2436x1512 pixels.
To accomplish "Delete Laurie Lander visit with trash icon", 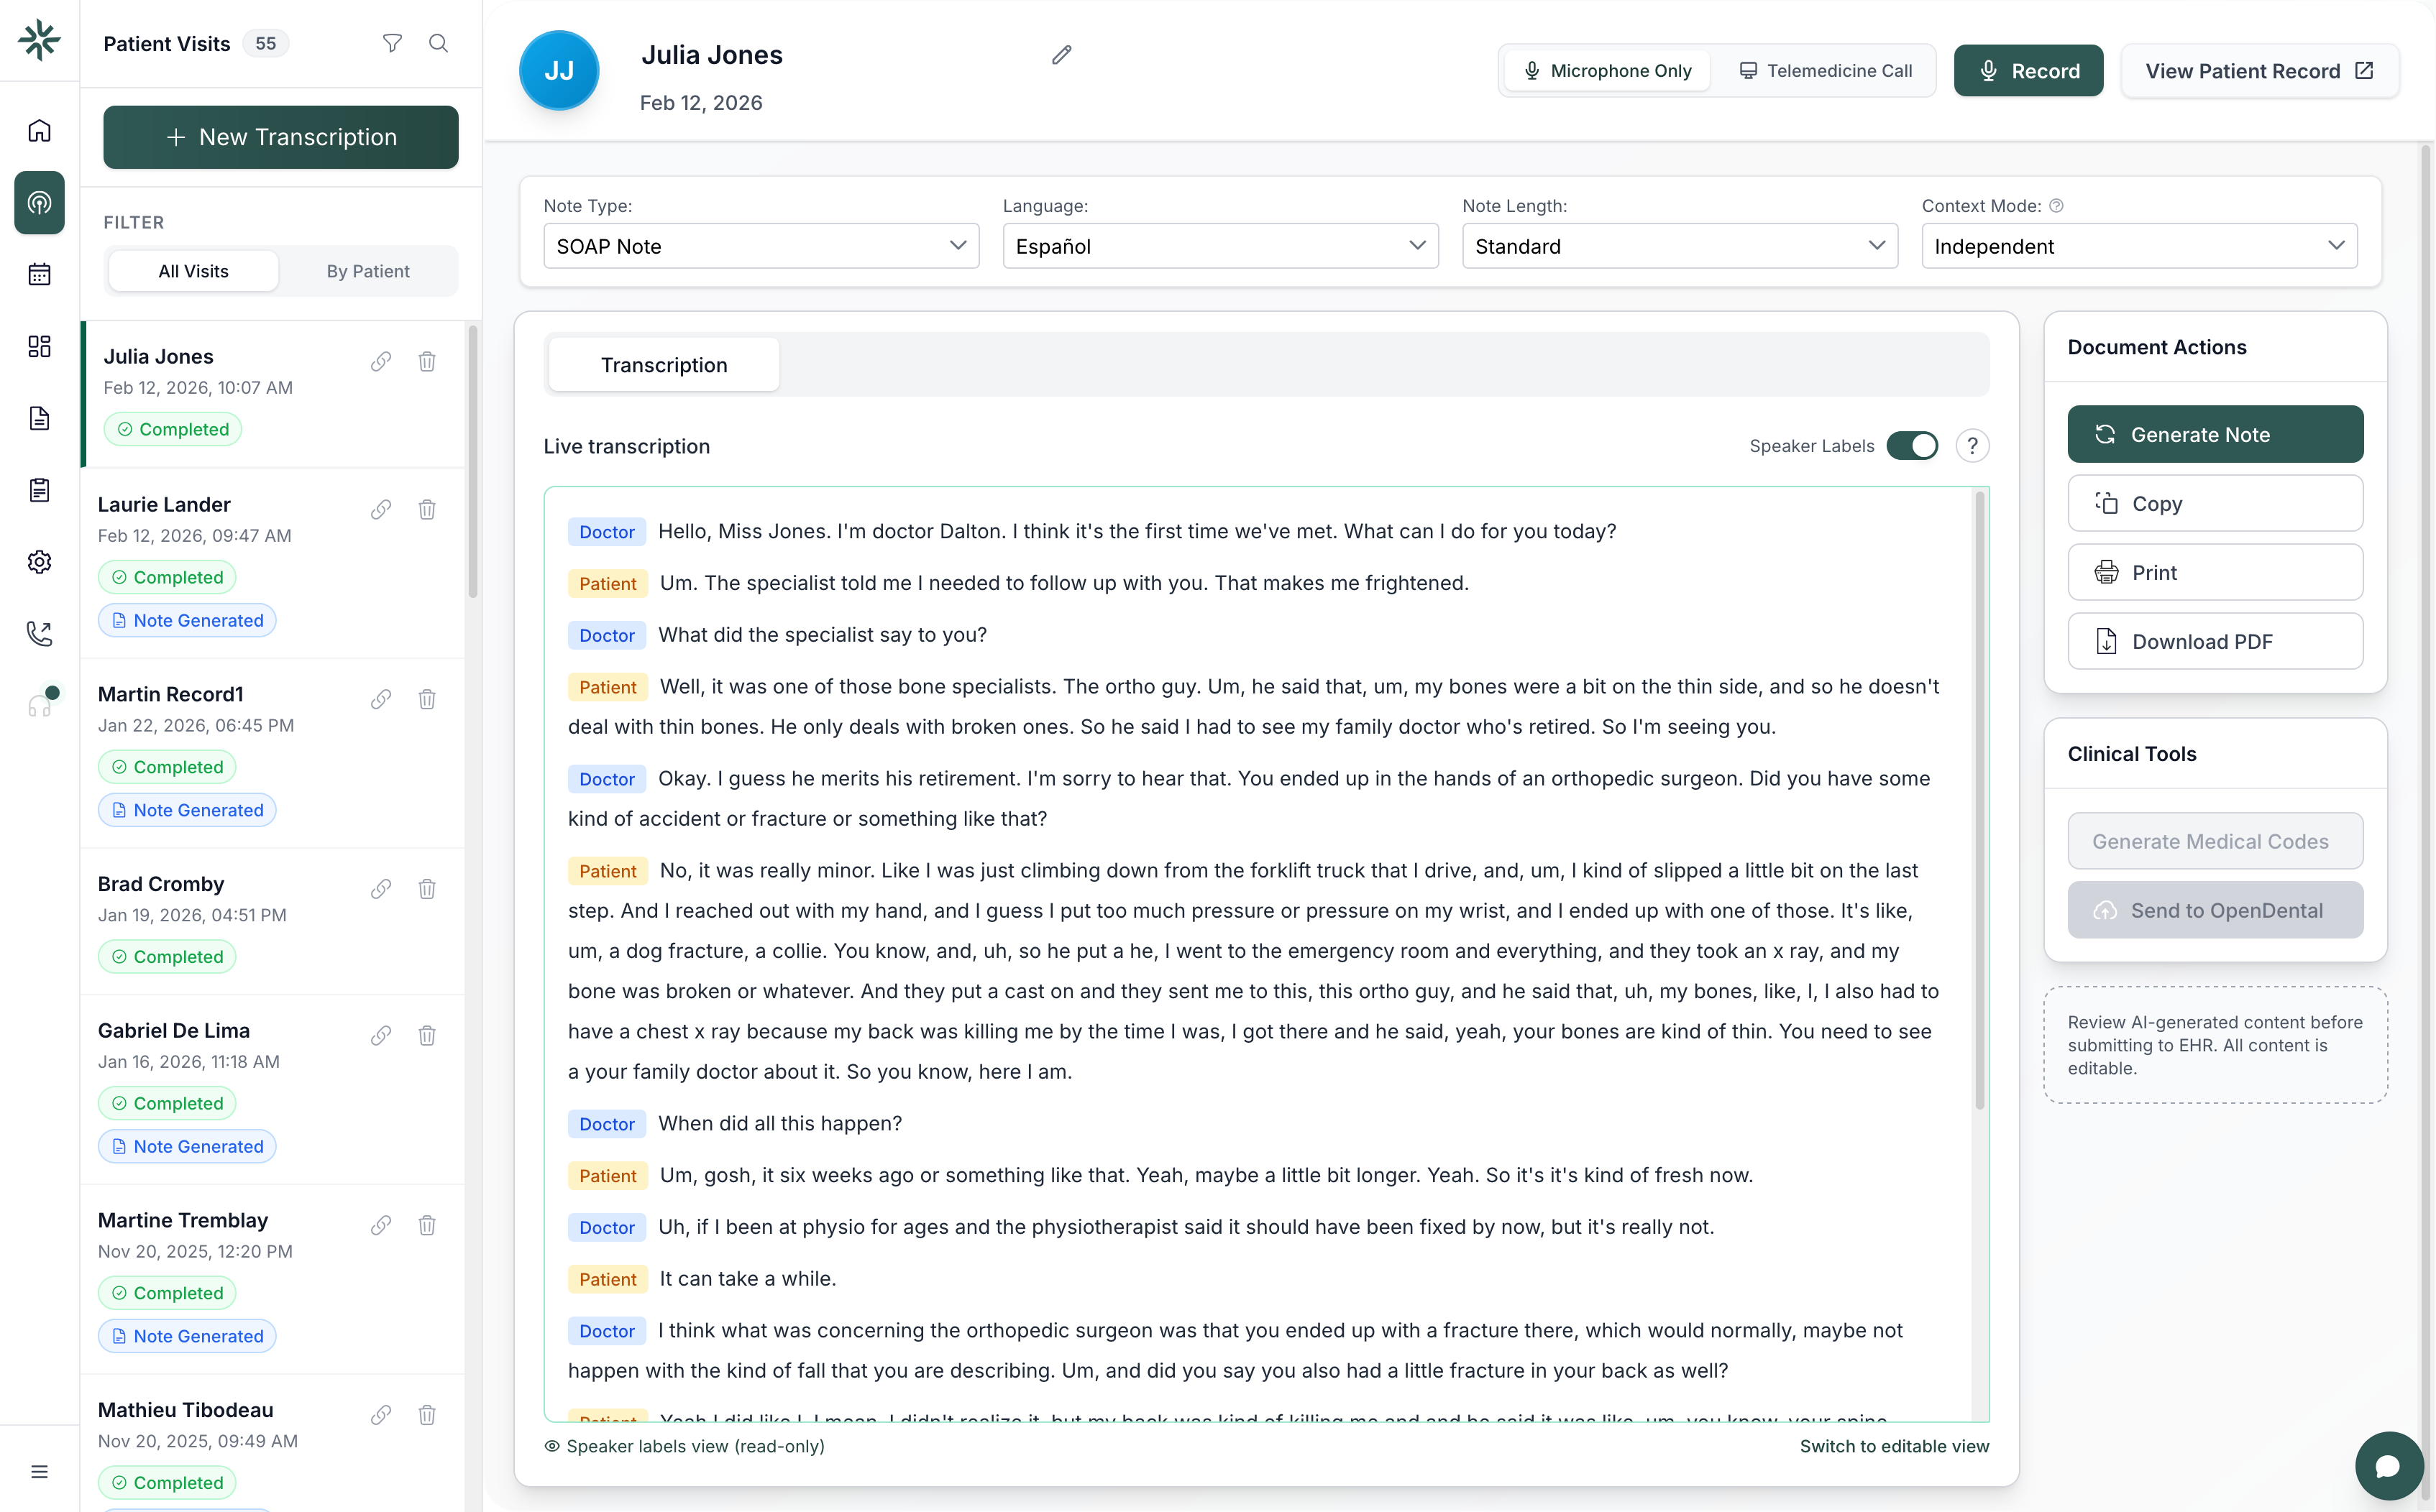I will click(x=427, y=509).
